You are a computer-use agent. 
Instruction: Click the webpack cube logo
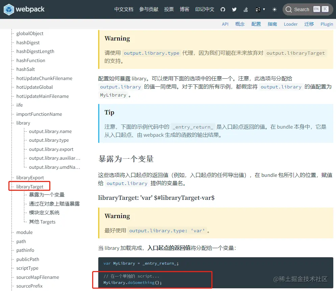click(x=9, y=9)
